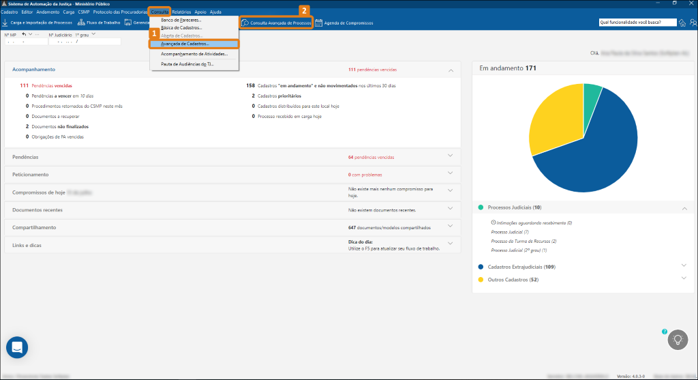
Task: Focus the Qual funcionalidade você busca search box
Action: pos(637,23)
